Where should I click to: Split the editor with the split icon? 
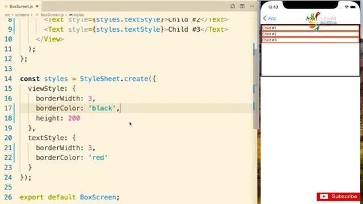point(242,6)
